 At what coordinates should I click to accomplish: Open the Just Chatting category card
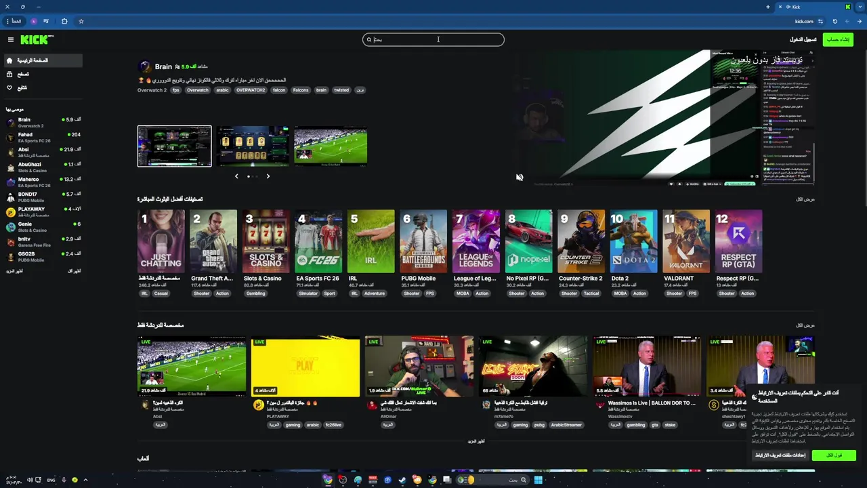point(161,241)
